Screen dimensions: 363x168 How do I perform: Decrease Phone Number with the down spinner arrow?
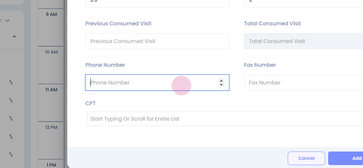[221, 85]
